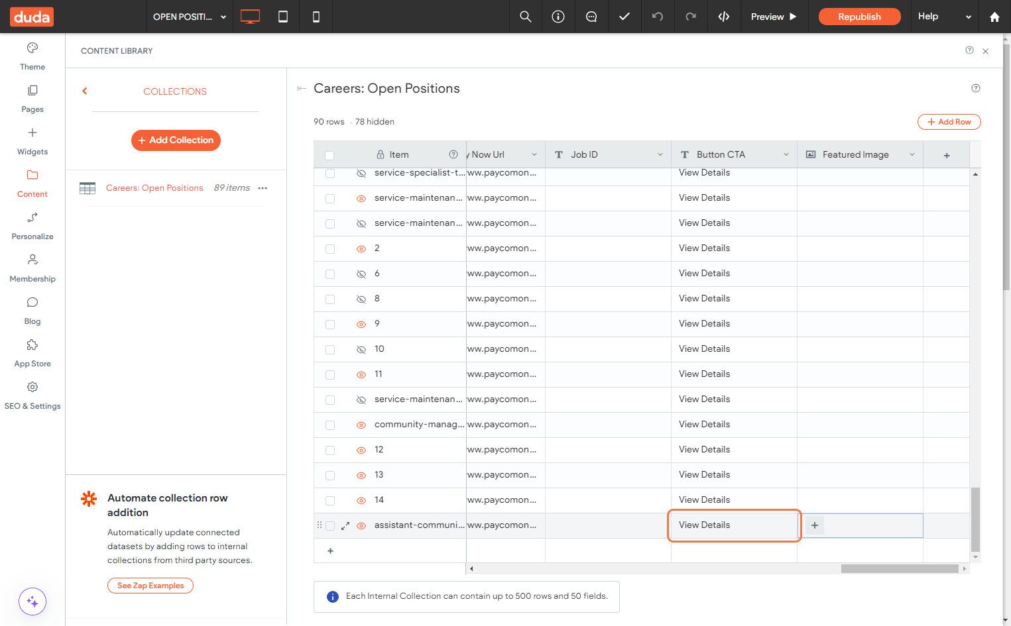Switch to mobile device view

(x=316, y=17)
